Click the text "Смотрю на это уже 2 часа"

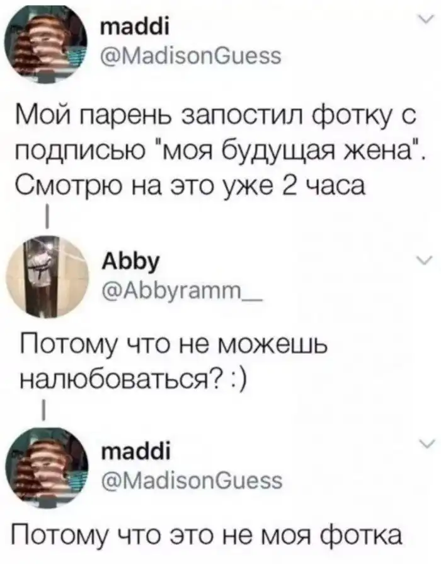click(190, 185)
